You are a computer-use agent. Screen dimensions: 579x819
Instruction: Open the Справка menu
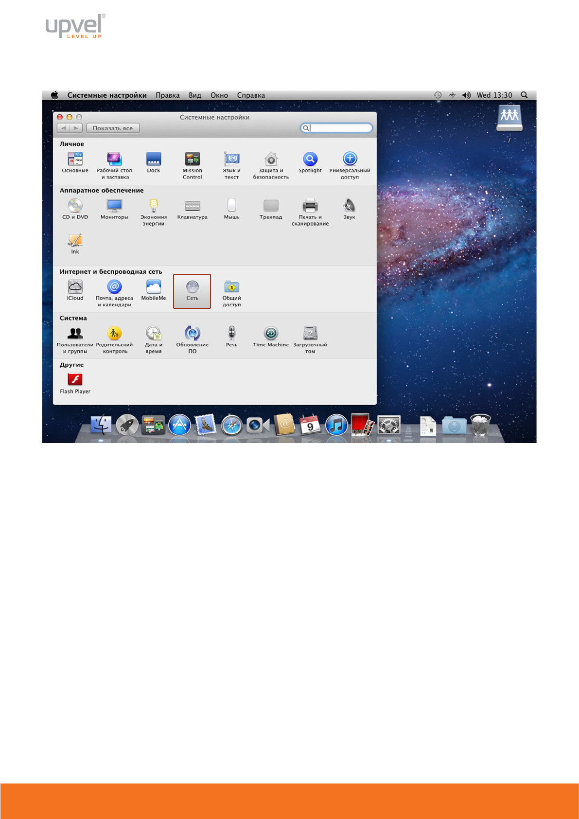(x=251, y=95)
